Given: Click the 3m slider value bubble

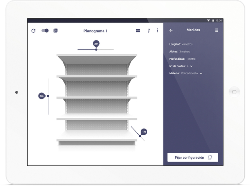Looking at the screenshot, I should pos(42,96).
